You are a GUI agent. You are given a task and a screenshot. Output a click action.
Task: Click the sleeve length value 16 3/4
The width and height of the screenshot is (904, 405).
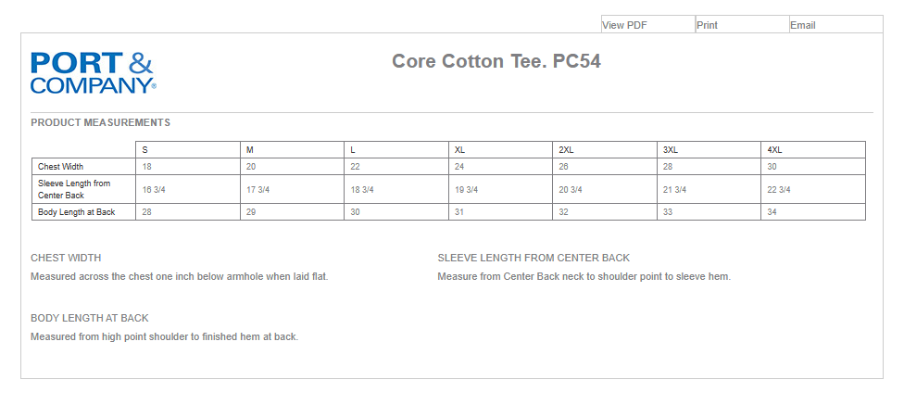coord(154,190)
